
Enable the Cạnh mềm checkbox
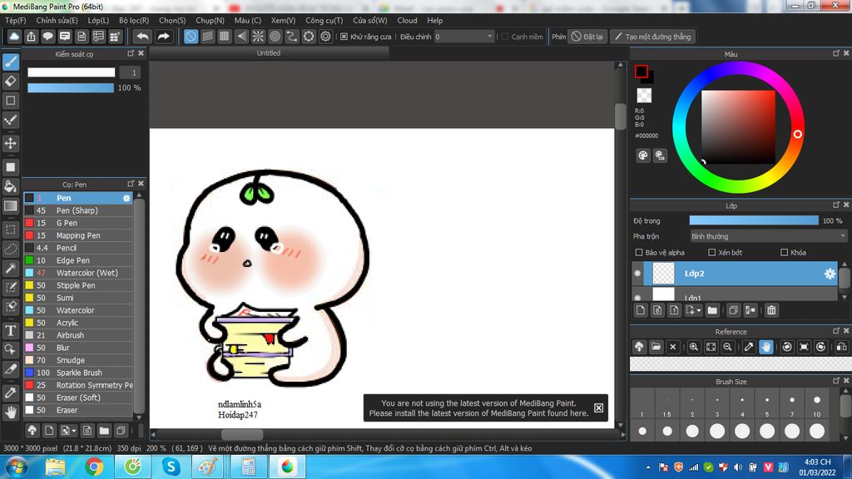tap(505, 37)
